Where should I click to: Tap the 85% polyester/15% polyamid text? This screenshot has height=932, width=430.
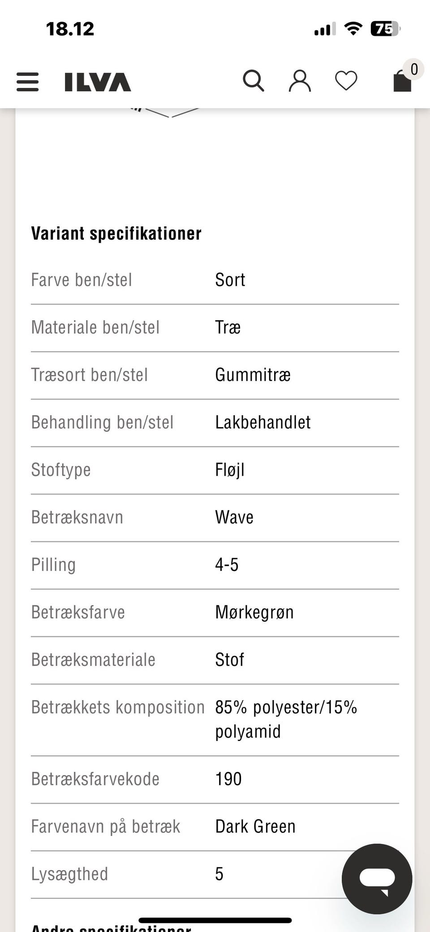coord(286,719)
